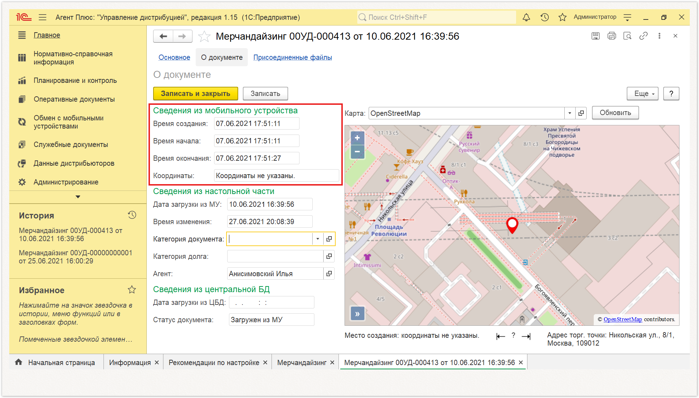
Task: Switch to the Основное tab
Action: tap(174, 57)
